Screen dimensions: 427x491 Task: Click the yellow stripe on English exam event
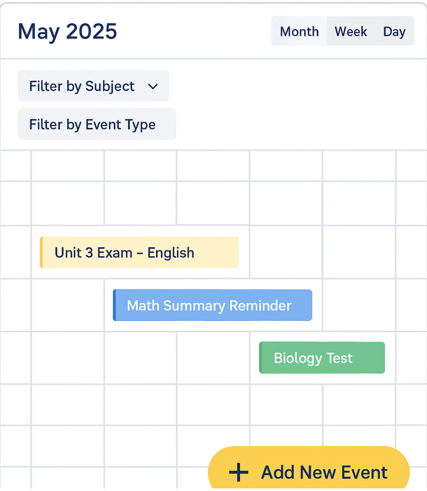click(41, 252)
